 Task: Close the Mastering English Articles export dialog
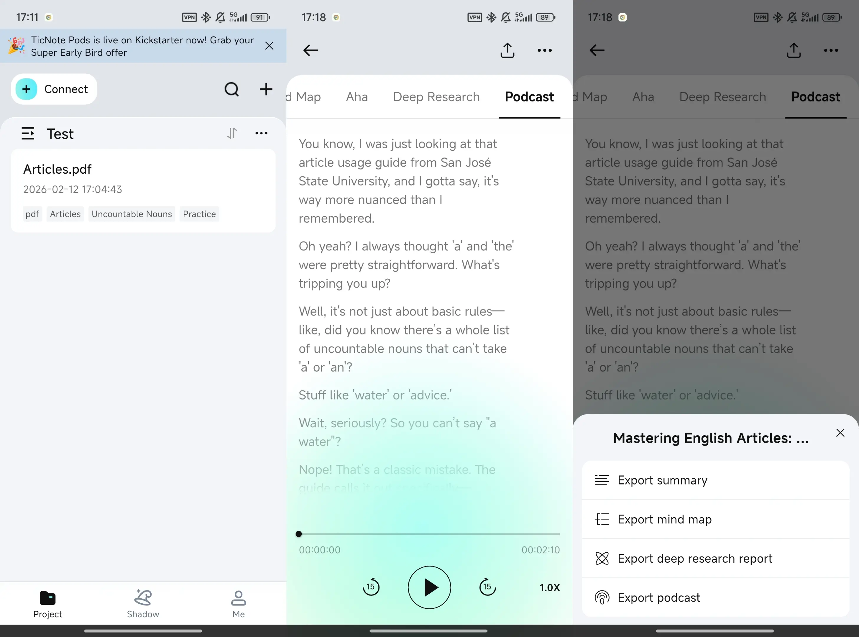pyautogui.click(x=840, y=433)
